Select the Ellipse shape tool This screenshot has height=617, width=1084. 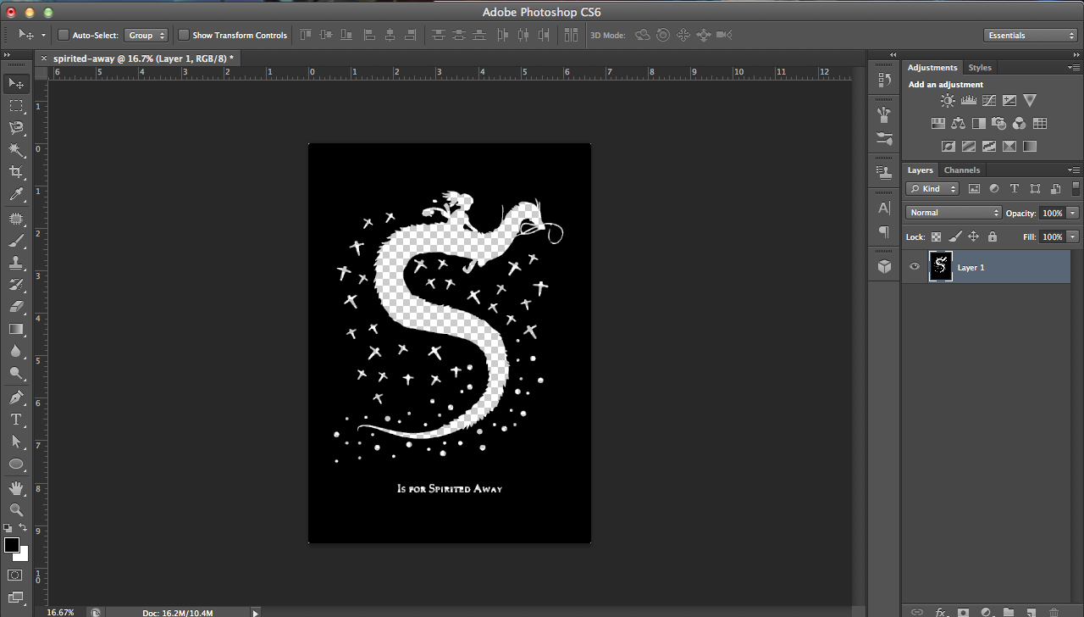coord(16,464)
